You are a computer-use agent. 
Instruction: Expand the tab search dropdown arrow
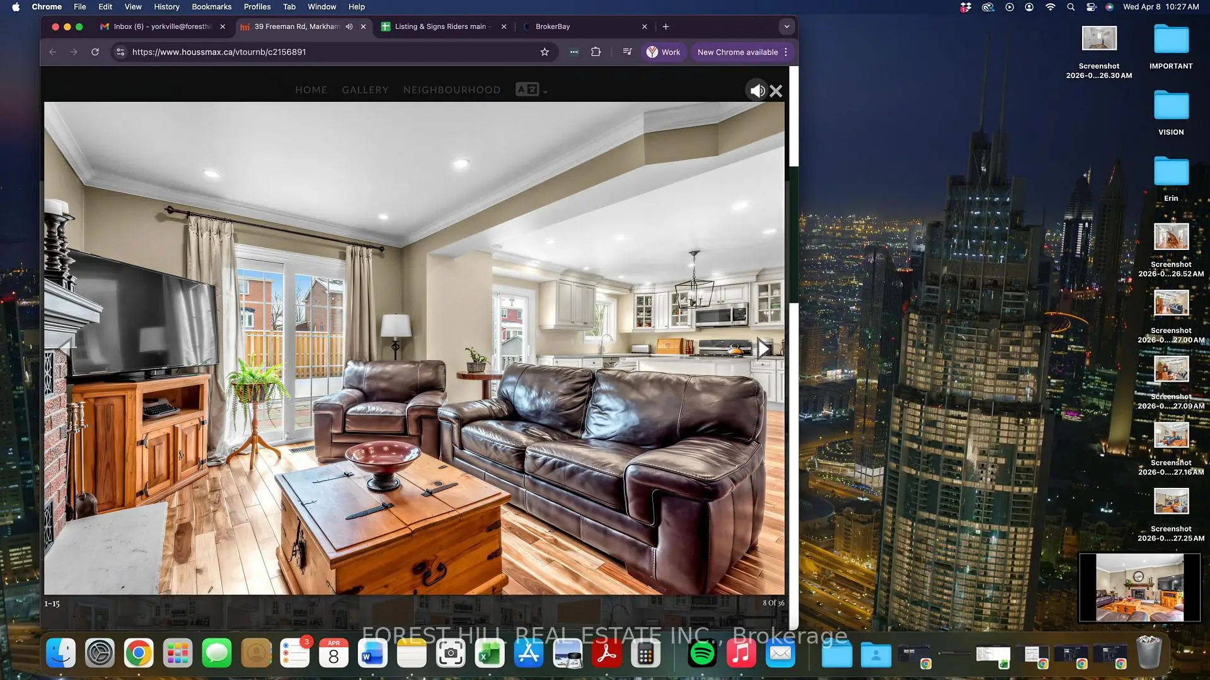[x=786, y=26]
